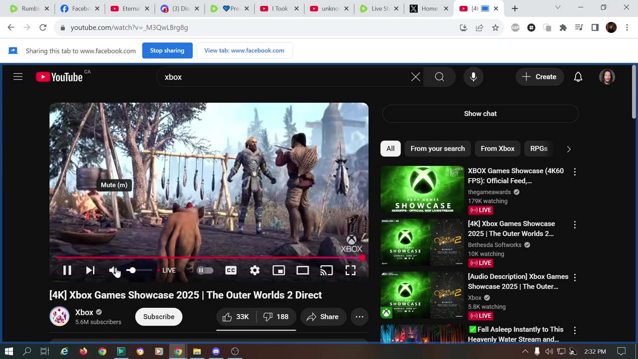This screenshot has height=359, width=638.
Task: Enter full screen mode
Action: pyautogui.click(x=350, y=270)
